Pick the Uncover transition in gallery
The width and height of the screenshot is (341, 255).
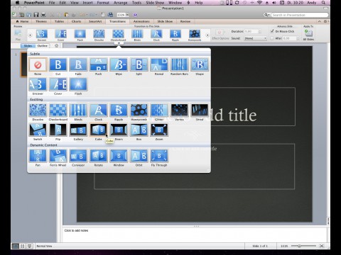click(x=38, y=84)
